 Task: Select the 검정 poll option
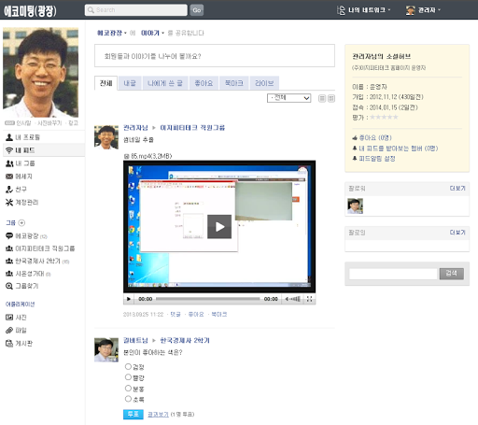click(128, 366)
